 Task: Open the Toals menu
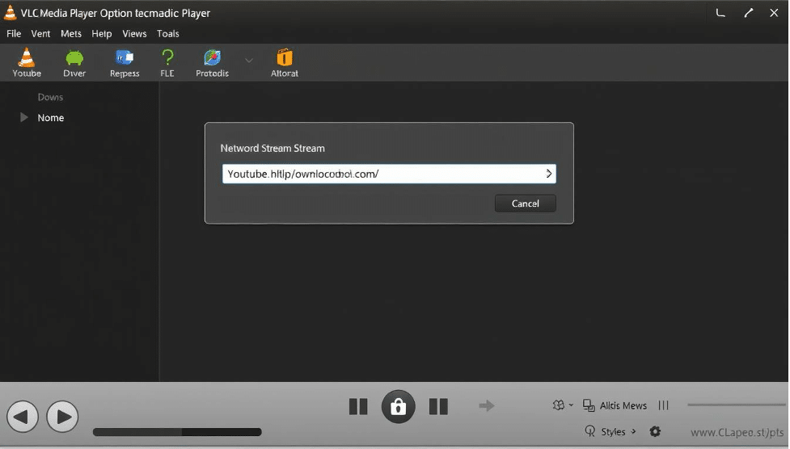[x=167, y=34]
